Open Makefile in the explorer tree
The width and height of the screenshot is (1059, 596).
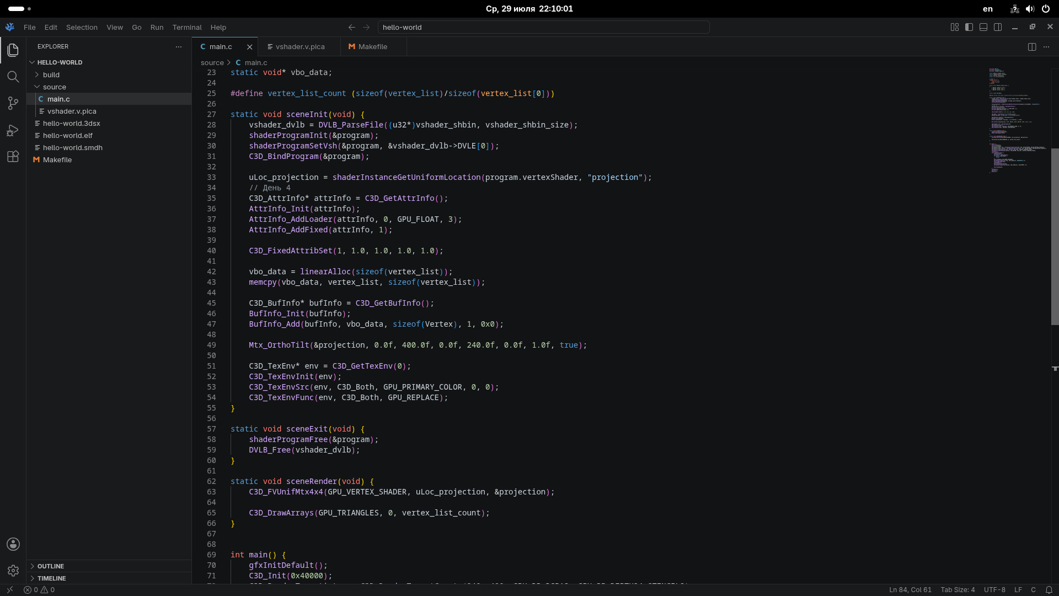[109, 159]
